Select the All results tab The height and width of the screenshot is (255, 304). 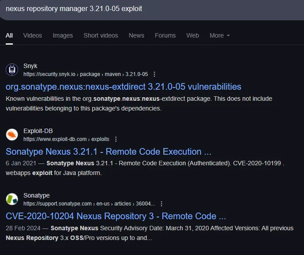coord(9,35)
